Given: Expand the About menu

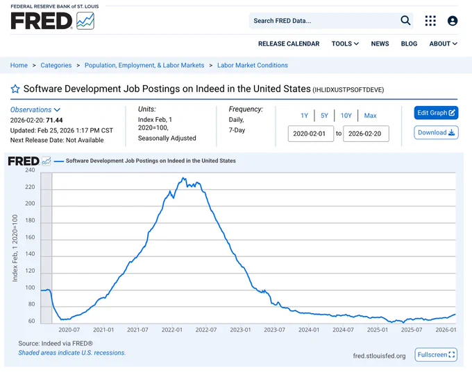Looking at the screenshot, I should click(x=443, y=44).
